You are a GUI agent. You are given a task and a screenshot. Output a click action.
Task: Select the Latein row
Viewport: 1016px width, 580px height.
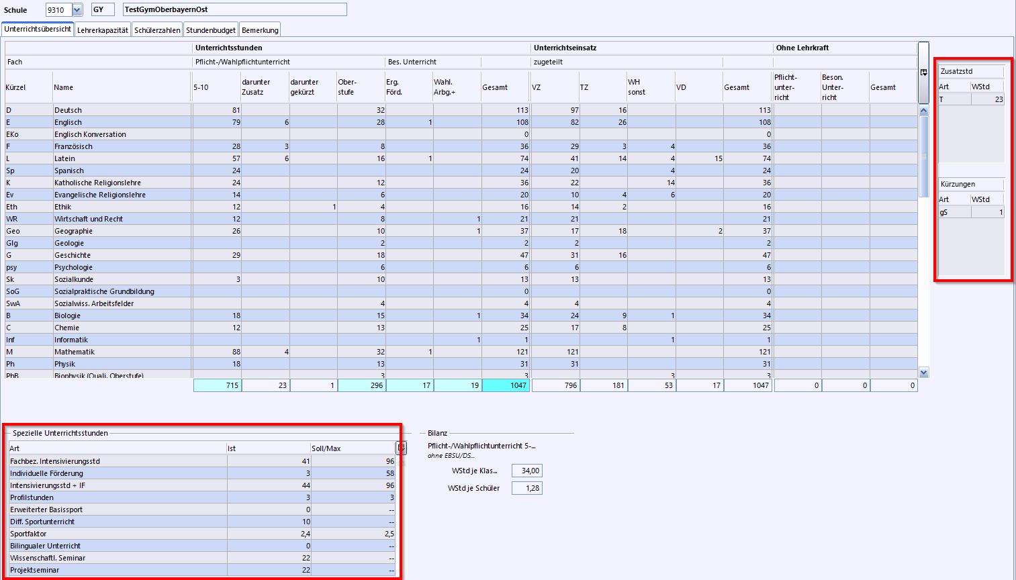[461, 158]
